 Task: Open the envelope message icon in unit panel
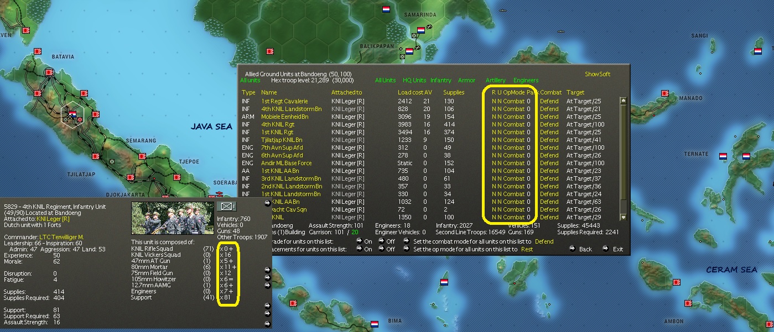point(226,207)
